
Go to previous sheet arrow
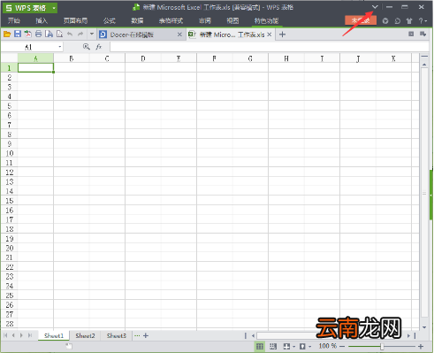pyautogui.click(x=13, y=335)
